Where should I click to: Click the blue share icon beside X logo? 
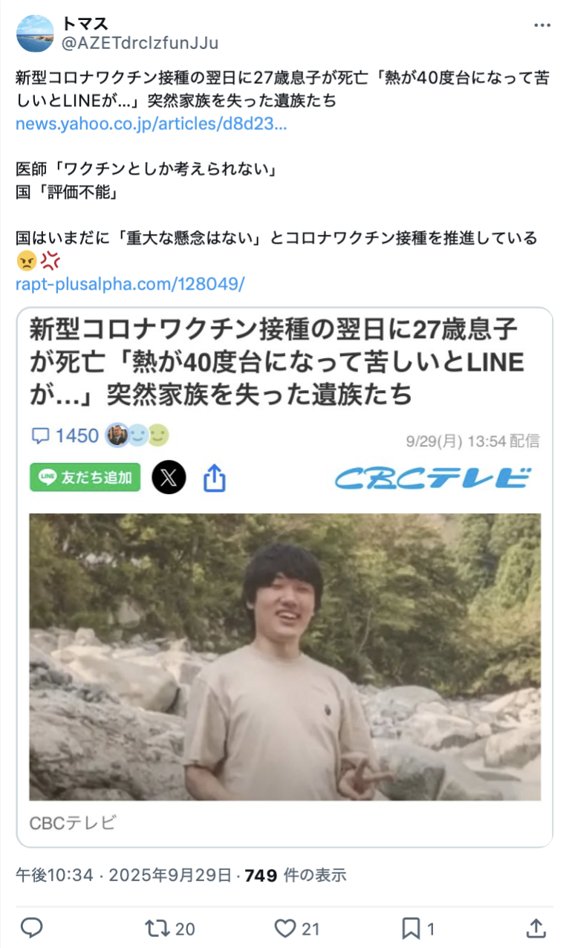[x=214, y=478]
